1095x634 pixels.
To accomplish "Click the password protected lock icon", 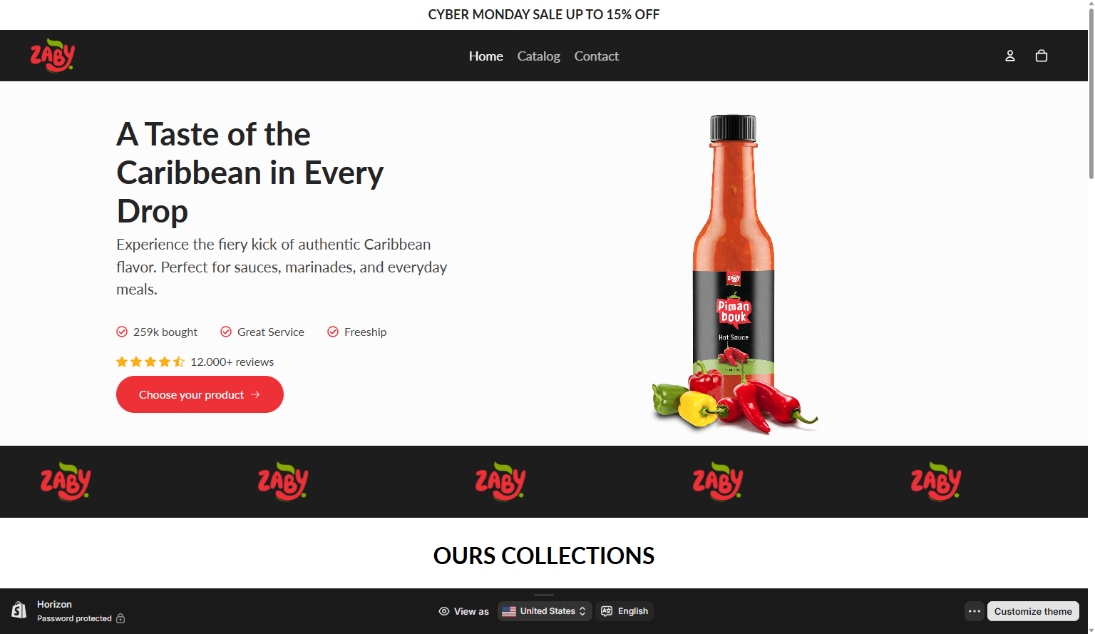I will click(120, 618).
